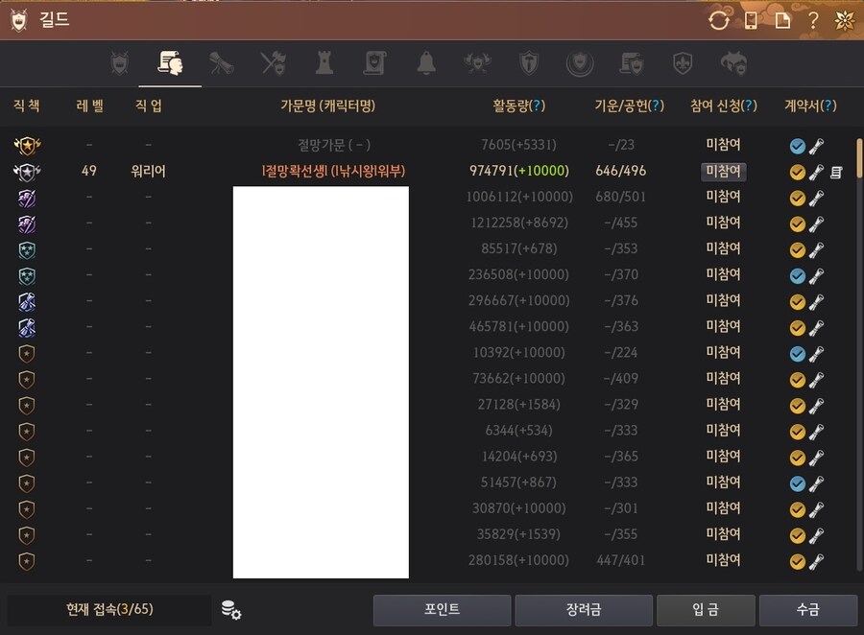The image size is (864, 635).
Task: Click the refresh icon in title bar
Action: (719, 20)
